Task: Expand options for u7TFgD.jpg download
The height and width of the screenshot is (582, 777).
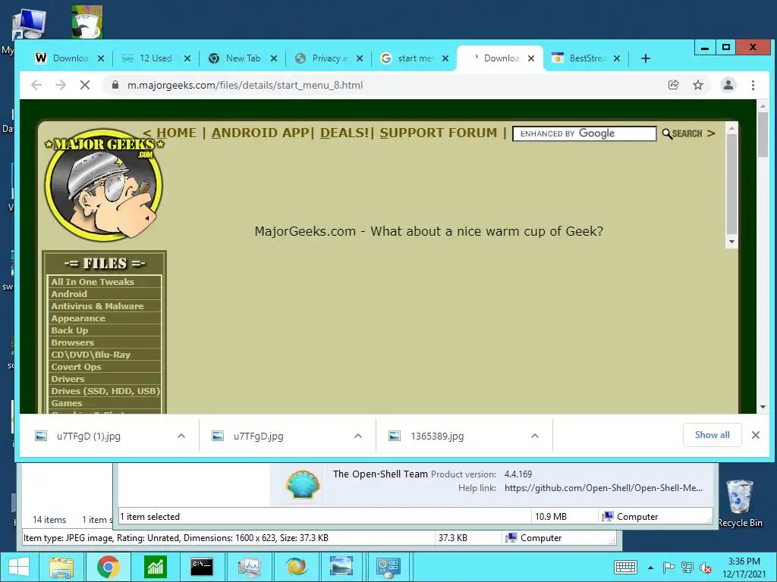Action: coord(358,436)
